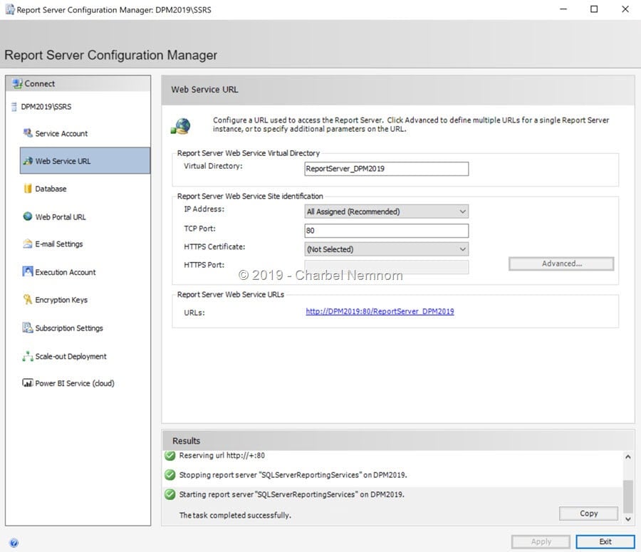Click the Results scrollbar down arrow
The height and width of the screenshot is (552, 641).
(628, 519)
